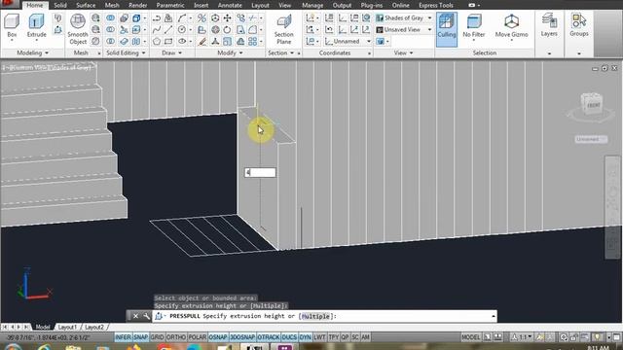Image resolution: width=623 pixels, height=350 pixels.
Task: Toggle LWT lineweight display
Action: pos(319,337)
